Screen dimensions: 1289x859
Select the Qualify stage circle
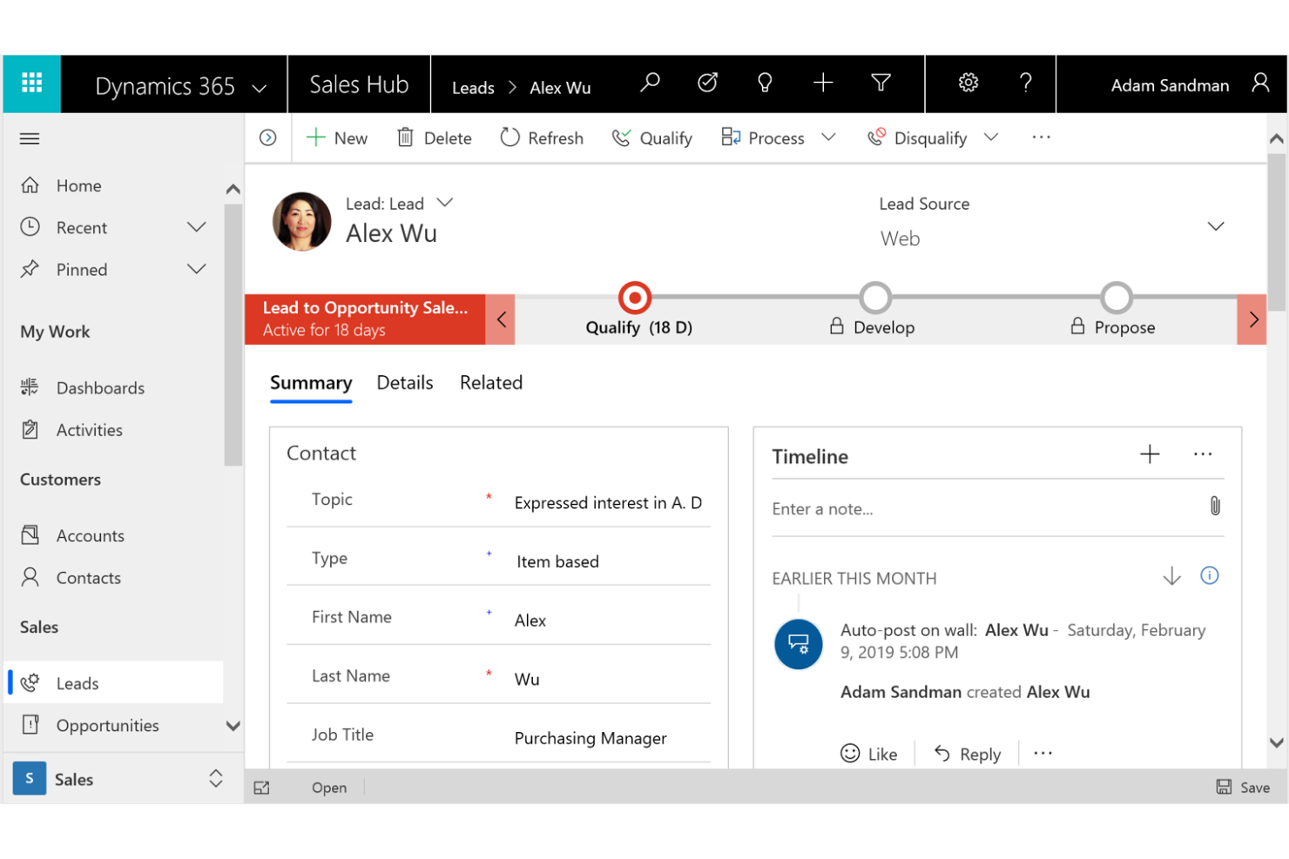[635, 298]
